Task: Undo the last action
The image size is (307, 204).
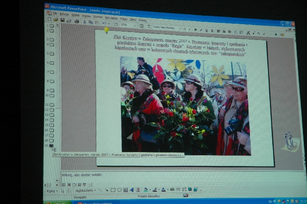Action: 104,23
